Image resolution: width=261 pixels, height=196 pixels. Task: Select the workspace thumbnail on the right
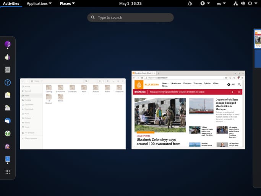[x=258, y=39]
